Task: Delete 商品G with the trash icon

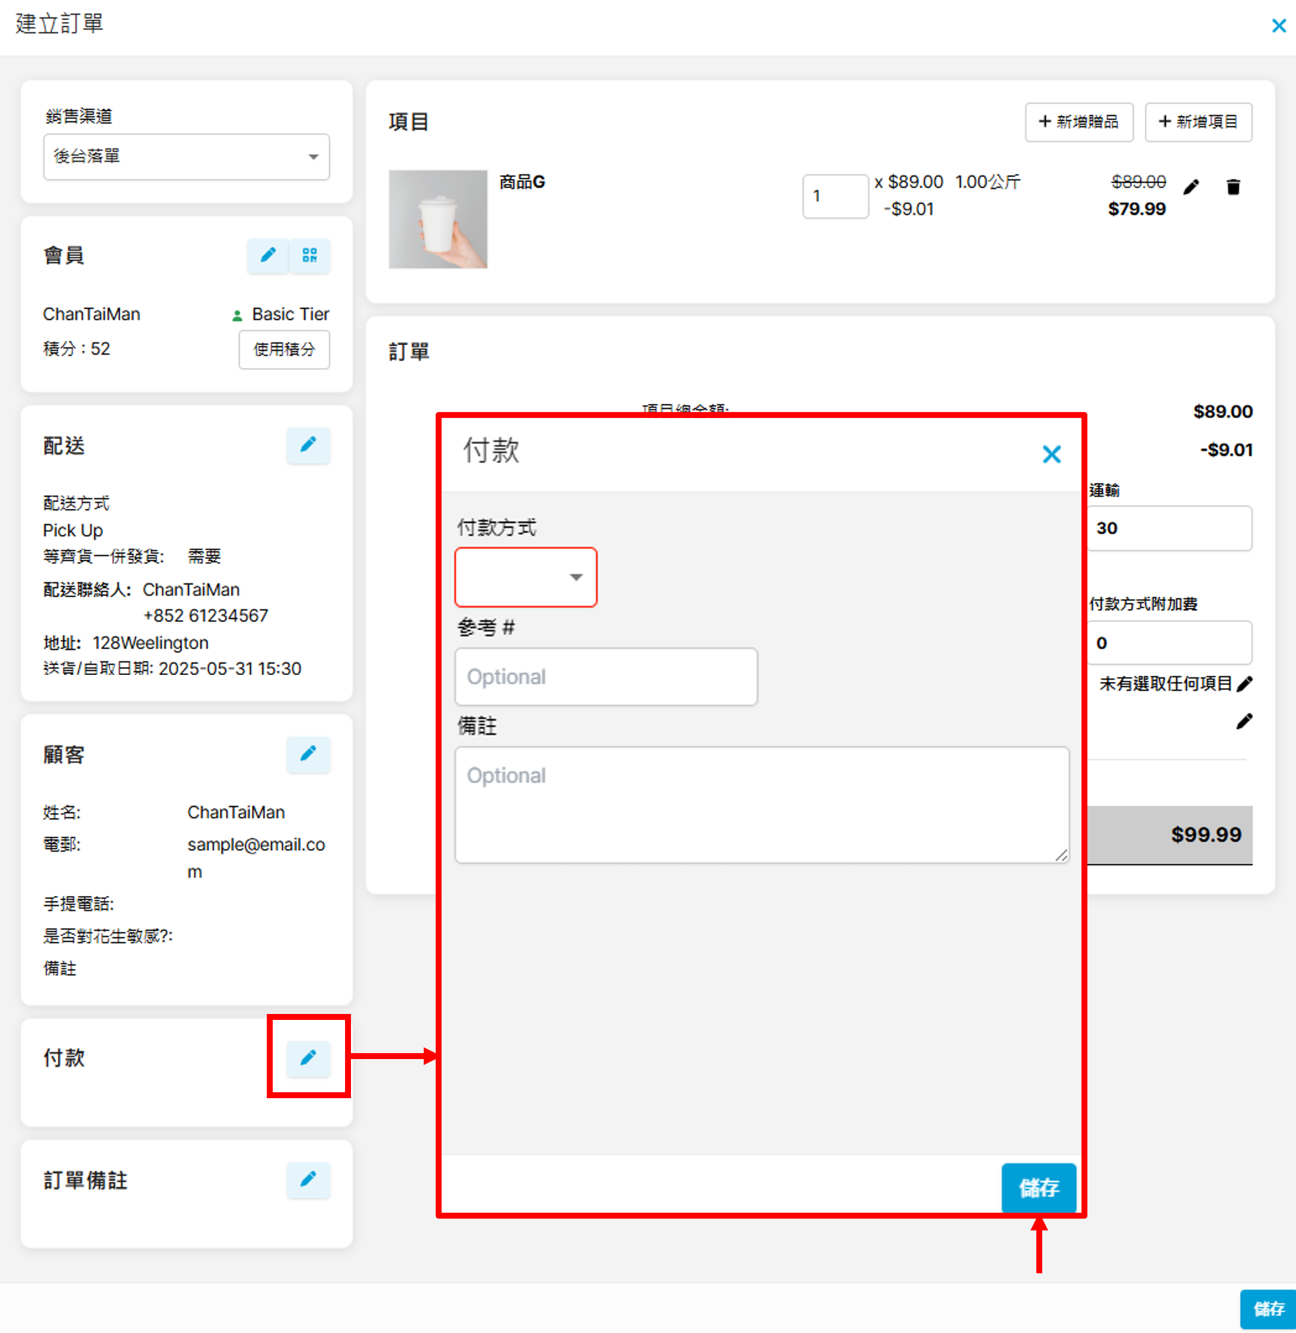Action: pos(1233,187)
